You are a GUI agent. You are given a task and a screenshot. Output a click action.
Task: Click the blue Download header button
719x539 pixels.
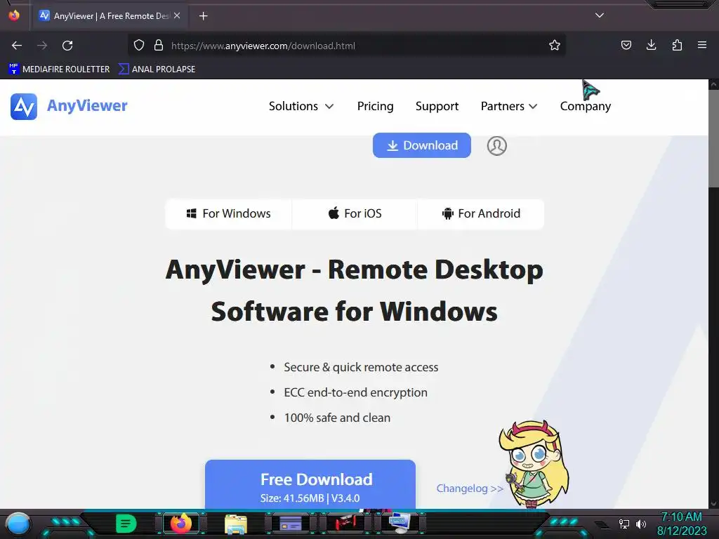click(x=422, y=145)
